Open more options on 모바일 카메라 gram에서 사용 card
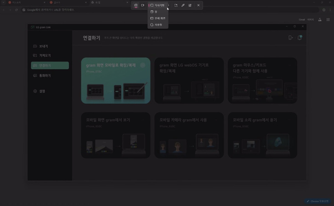Screen dimensions: 334x206 (216, 120)
